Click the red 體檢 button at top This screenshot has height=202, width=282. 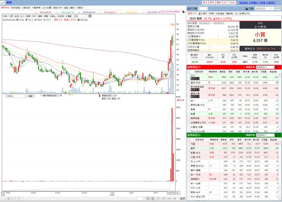pyautogui.click(x=219, y=3)
